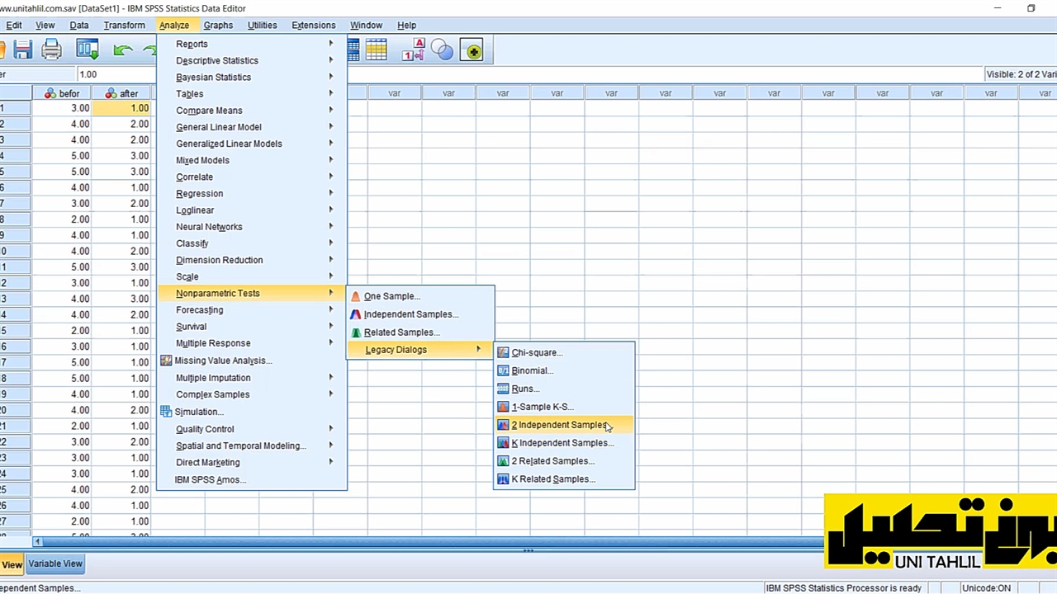Click the yellow grid toolbar icon
This screenshot has height=594, width=1057.
pos(377,51)
